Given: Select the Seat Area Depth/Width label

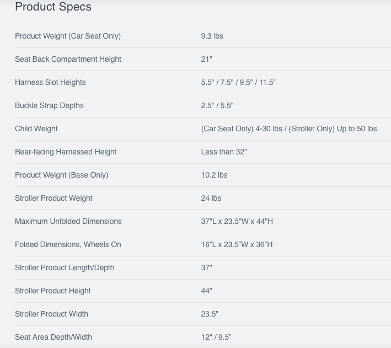Looking at the screenshot, I should [53, 338].
